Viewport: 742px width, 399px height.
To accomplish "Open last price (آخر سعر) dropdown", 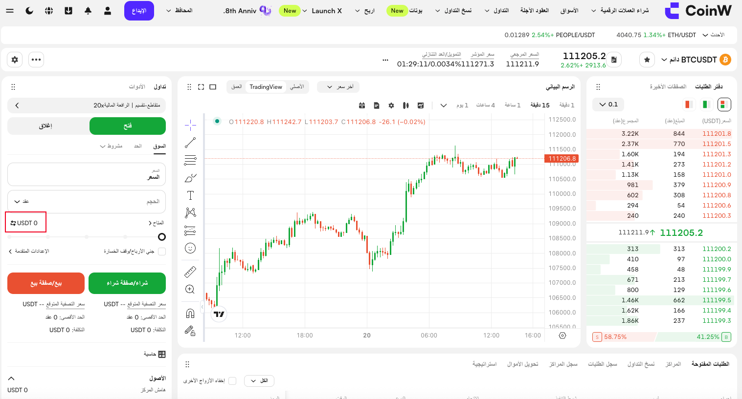I will [338, 87].
